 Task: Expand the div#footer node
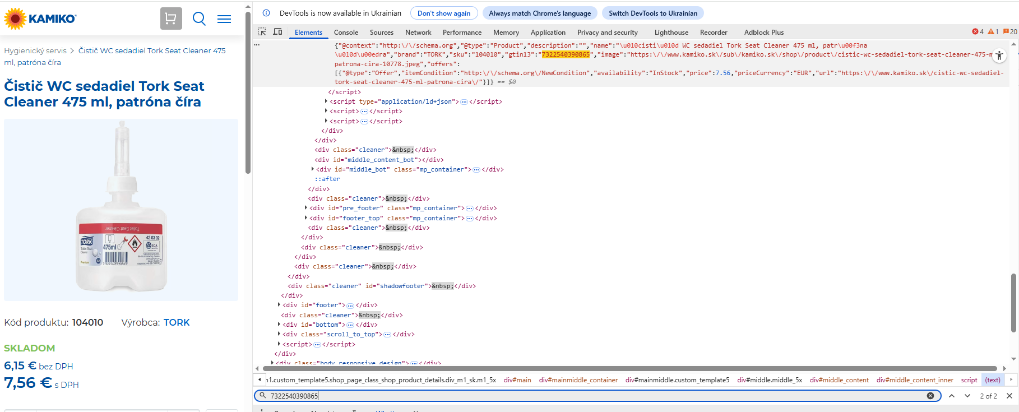pyautogui.click(x=279, y=305)
